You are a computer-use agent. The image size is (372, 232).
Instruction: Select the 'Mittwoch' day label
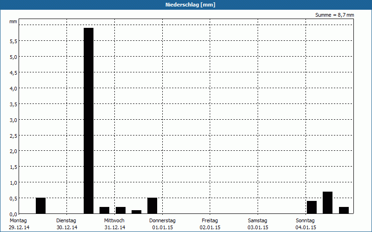pyautogui.click(x=114, y=221)
